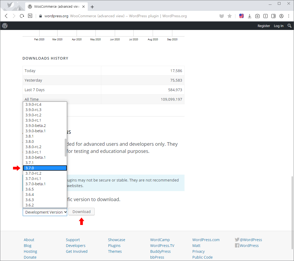Image resolution: width=294 pixels, height=261 pixels.
Task: Pick version 3.8.1 in the dropdown list
Action: 45,136
